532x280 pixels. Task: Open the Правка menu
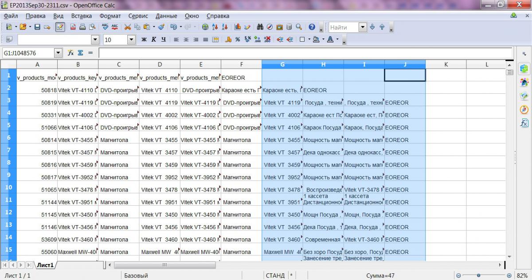pos(35,15)
